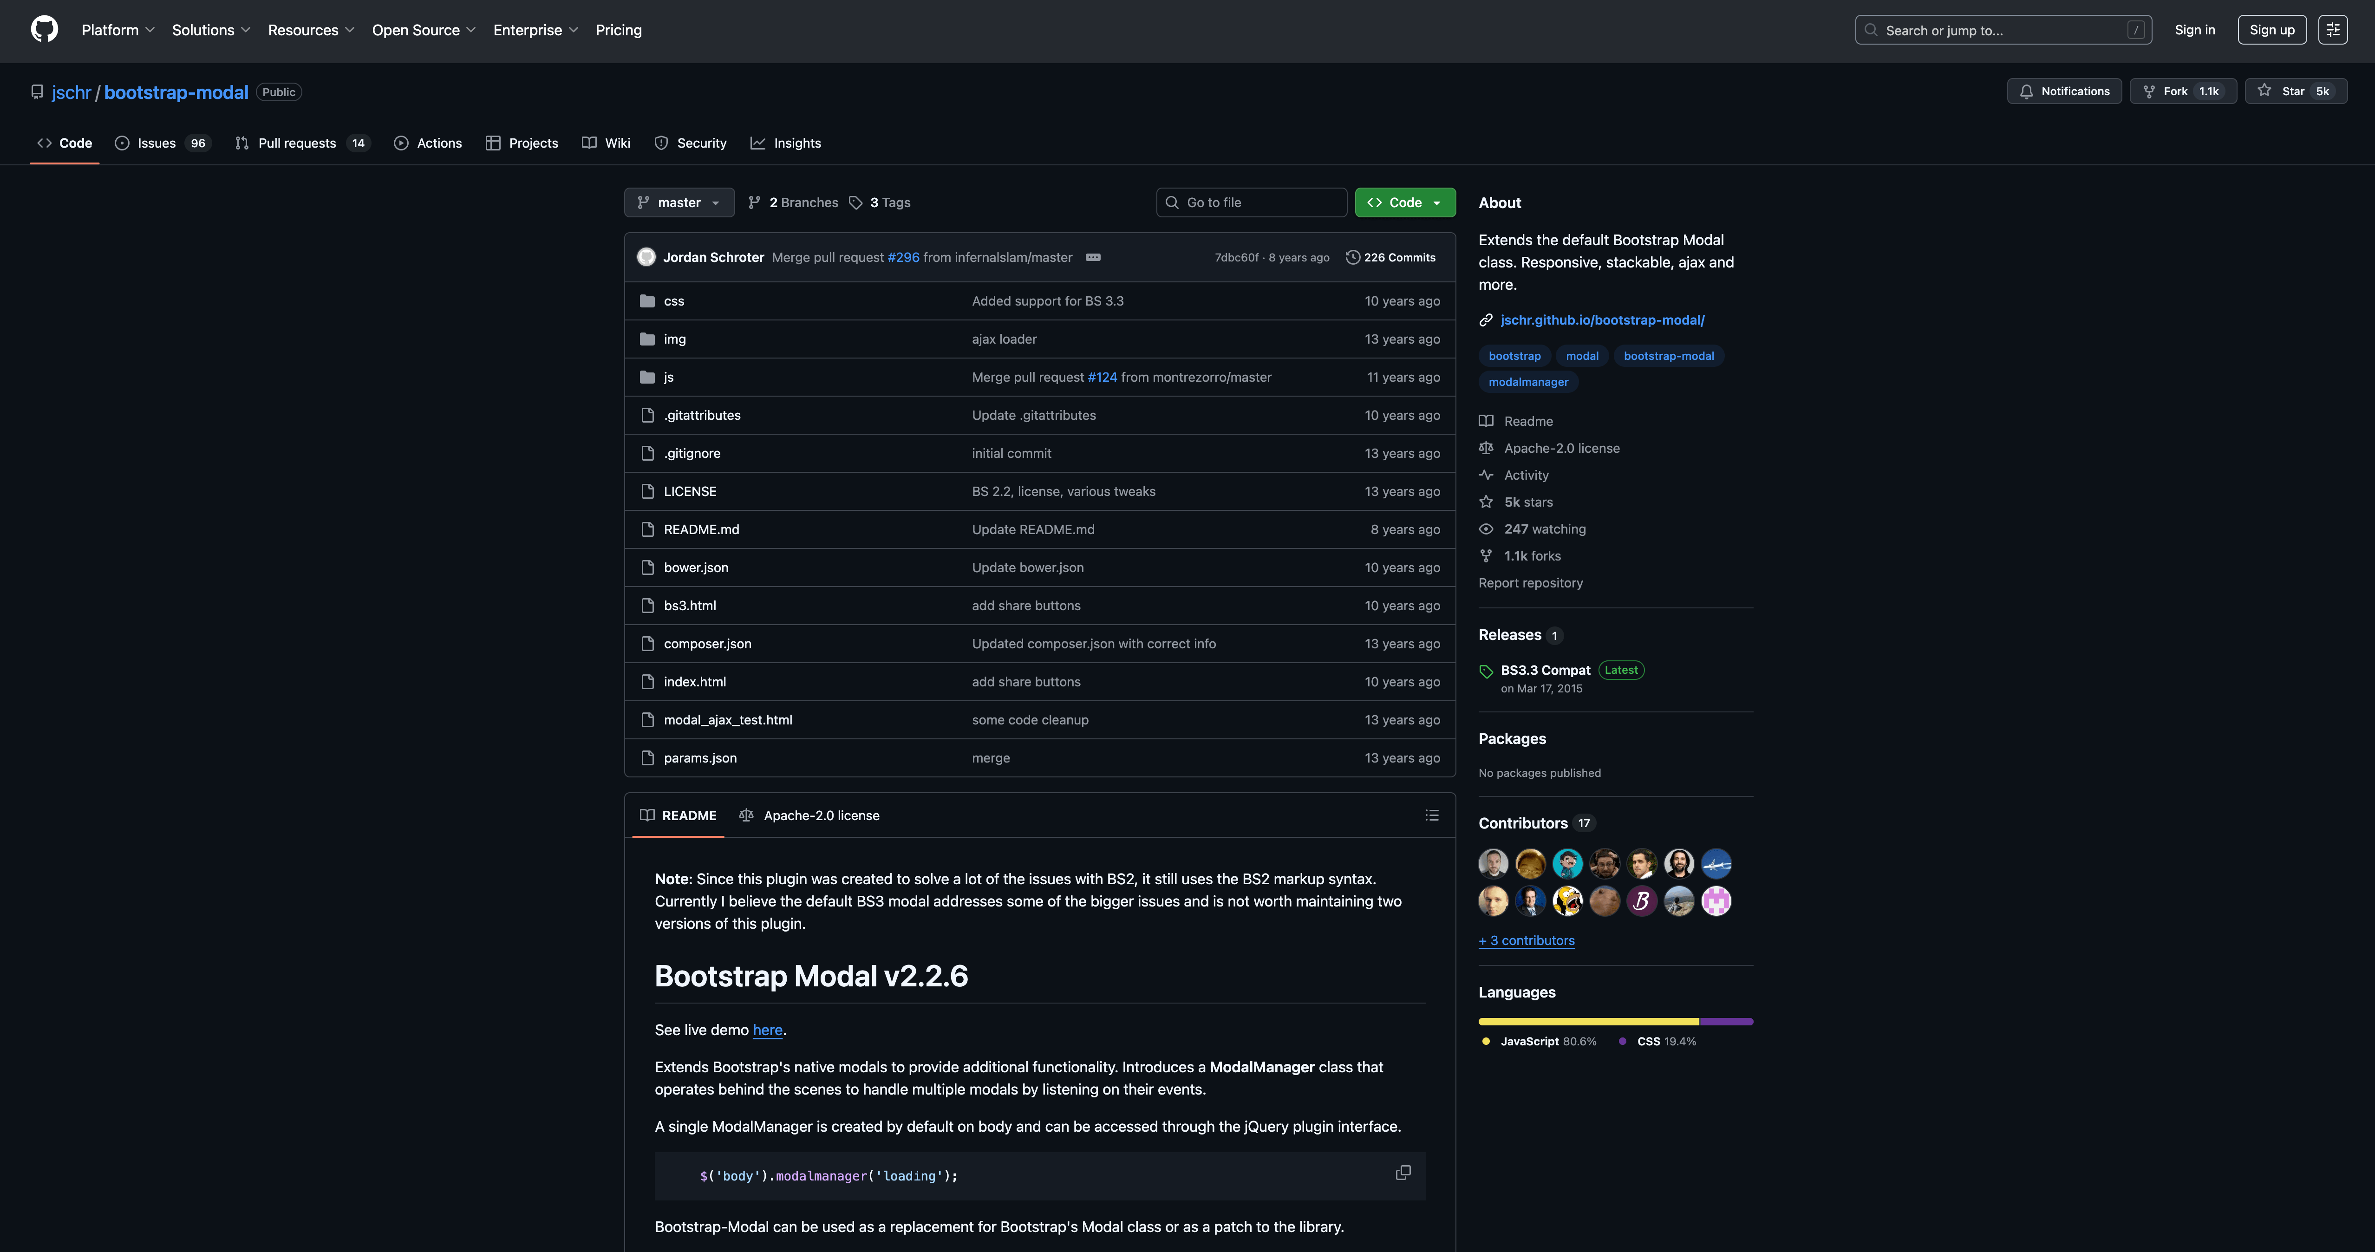Open the css folder
This screenshot has width=2375, height=1252.
673,301
